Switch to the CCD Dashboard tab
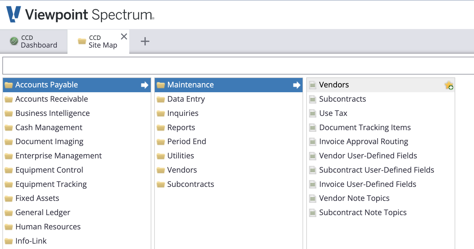Screen dimensions: 474x249 click(34, 41)
